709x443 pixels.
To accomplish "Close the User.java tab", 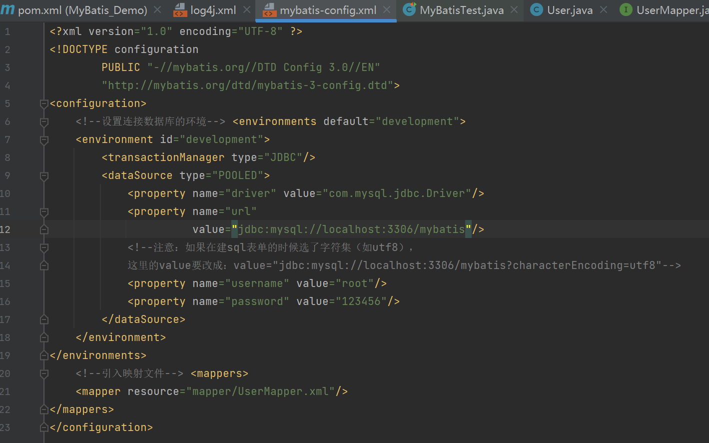I will 604,10.
